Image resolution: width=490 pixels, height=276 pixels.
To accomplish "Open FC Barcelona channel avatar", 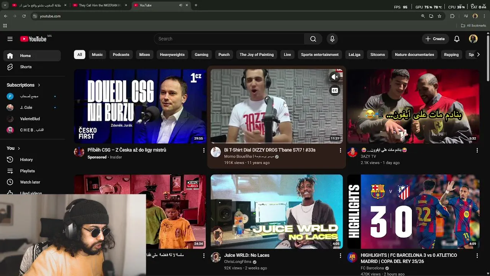I will (x=352, y=257).
